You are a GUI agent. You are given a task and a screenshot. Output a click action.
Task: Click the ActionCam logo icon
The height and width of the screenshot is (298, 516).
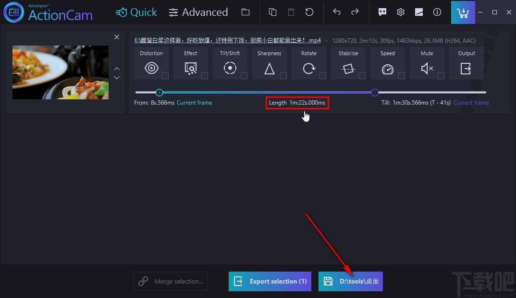pyautogui.click(x=13, y=12)
